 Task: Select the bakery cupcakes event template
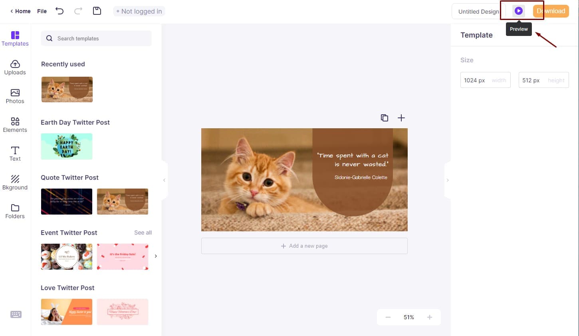click(67, 256)
